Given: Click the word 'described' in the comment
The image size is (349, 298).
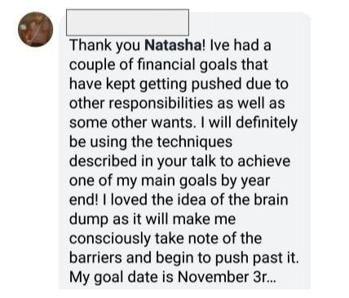Looking at the screenshot, I should coord(103,161).
